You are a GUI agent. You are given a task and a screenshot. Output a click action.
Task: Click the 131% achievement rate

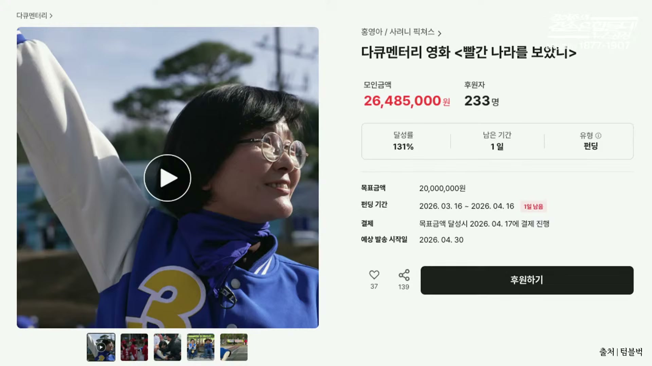pos(403,147)
